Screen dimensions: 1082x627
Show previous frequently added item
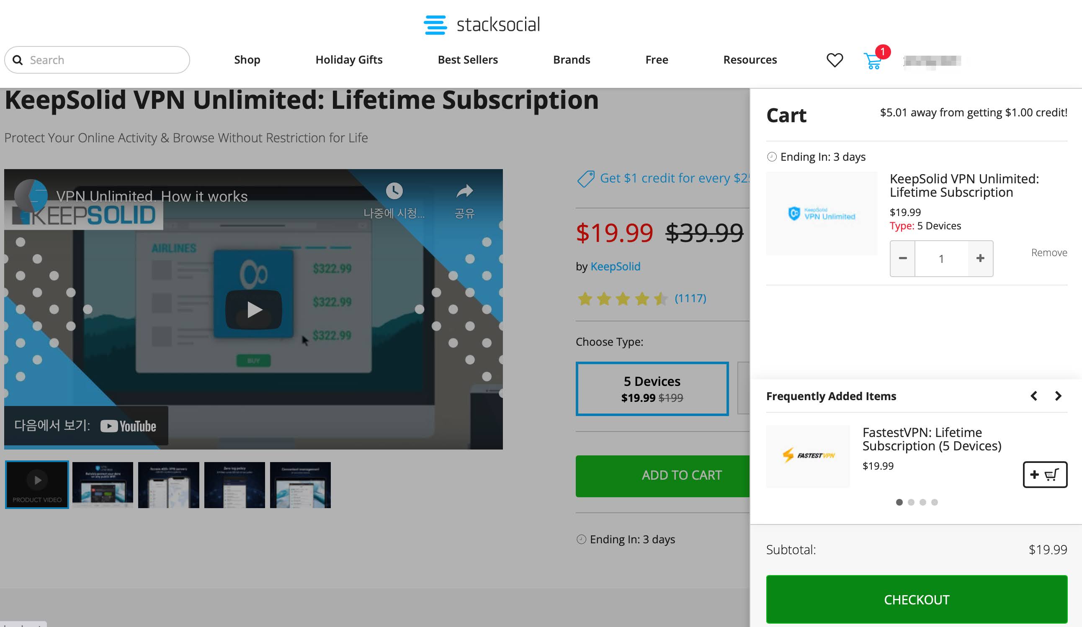1034,396
